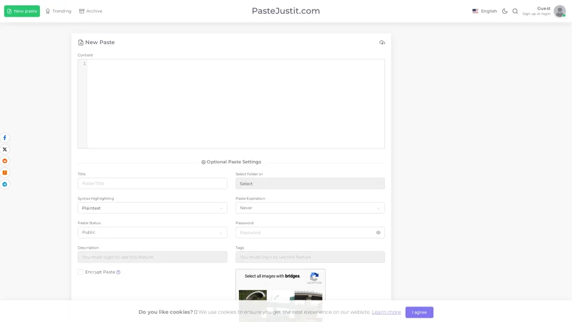
Task: Click the Guest avatar icon
Action: tap(559, 11)
